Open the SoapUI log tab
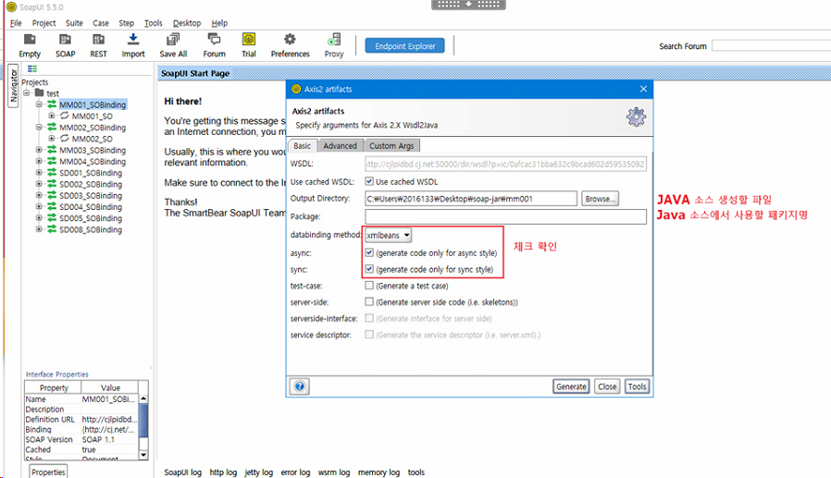This screenshot has height=478, width=831. point(183,472)
